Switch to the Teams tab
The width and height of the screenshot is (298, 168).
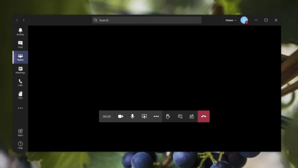20,57
